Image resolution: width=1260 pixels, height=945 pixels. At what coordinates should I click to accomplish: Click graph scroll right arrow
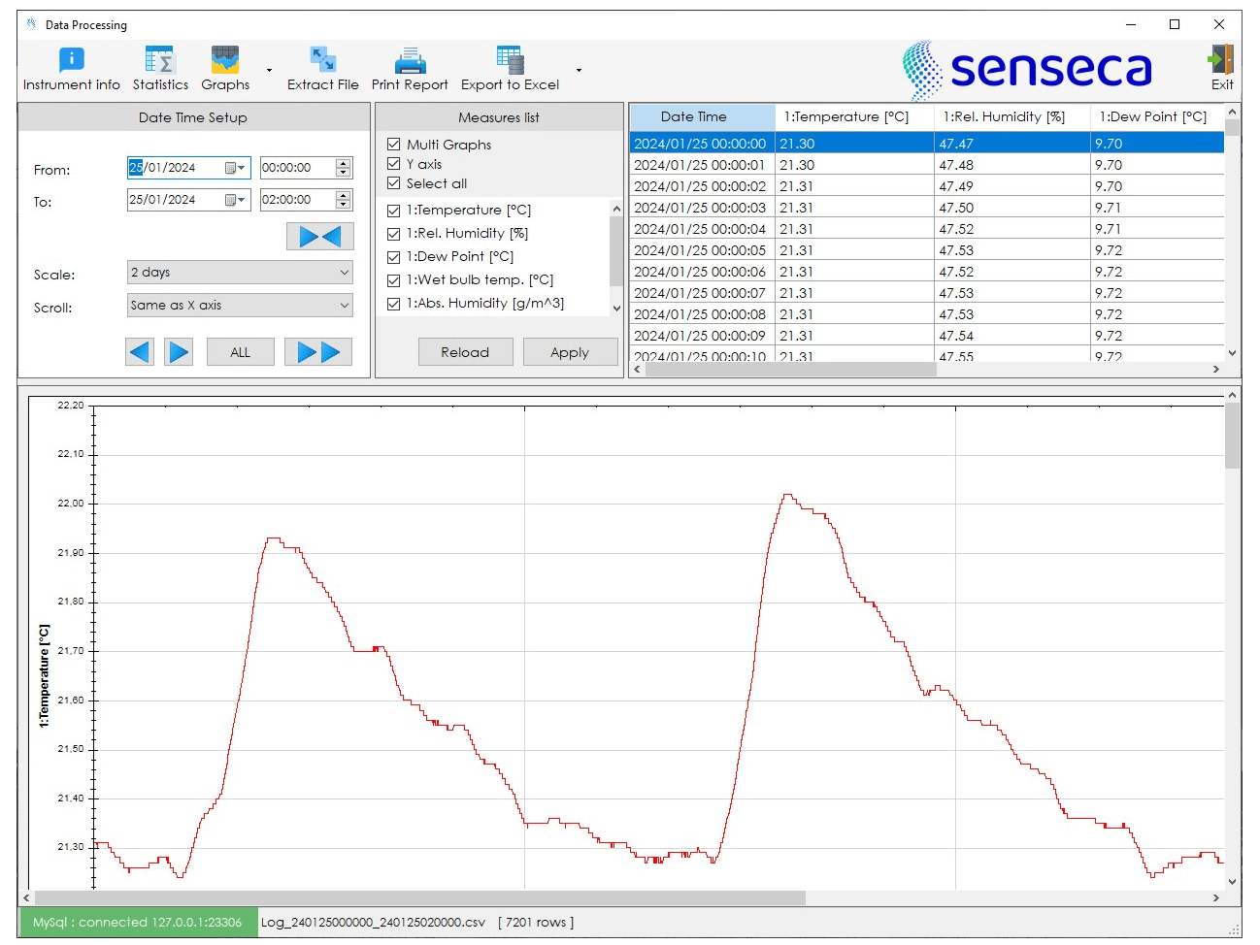pyautogui.click(x=1216, y=898)
